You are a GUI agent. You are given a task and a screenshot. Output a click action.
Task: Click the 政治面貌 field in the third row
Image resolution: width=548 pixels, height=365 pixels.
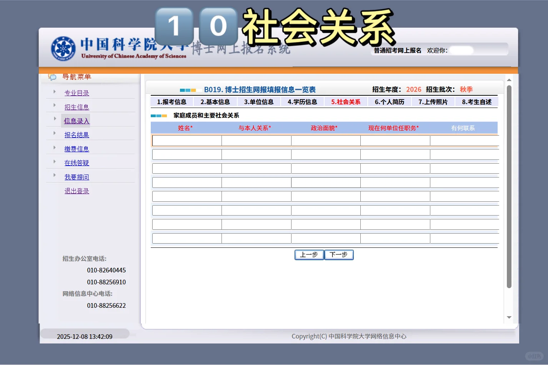click(326, 169)
